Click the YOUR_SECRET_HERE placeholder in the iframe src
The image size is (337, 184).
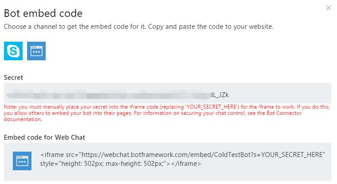coord(292,155)
